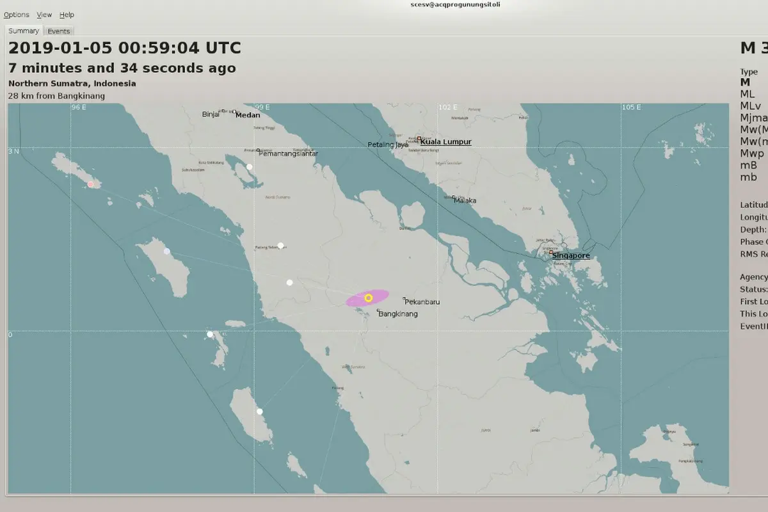Open the Options menu
The width and height of the screenshot is (768, 512).
point(16,15)
